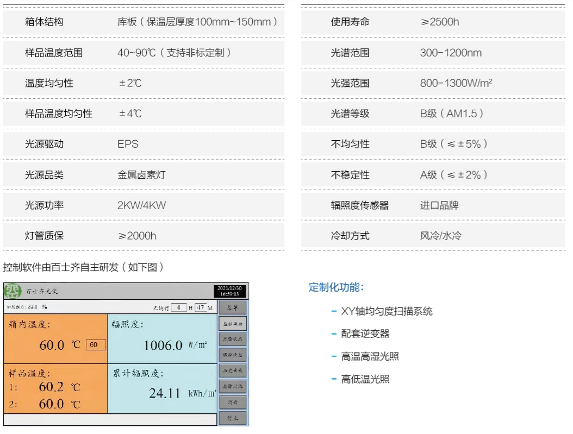Click the 配套逆变器 customization item
This screenshot has width=573, height=434.
click(365, 334)
